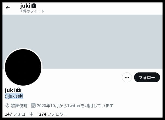Click the gray header banner image
The image size is (165, 120).
(x=82, y=42)
